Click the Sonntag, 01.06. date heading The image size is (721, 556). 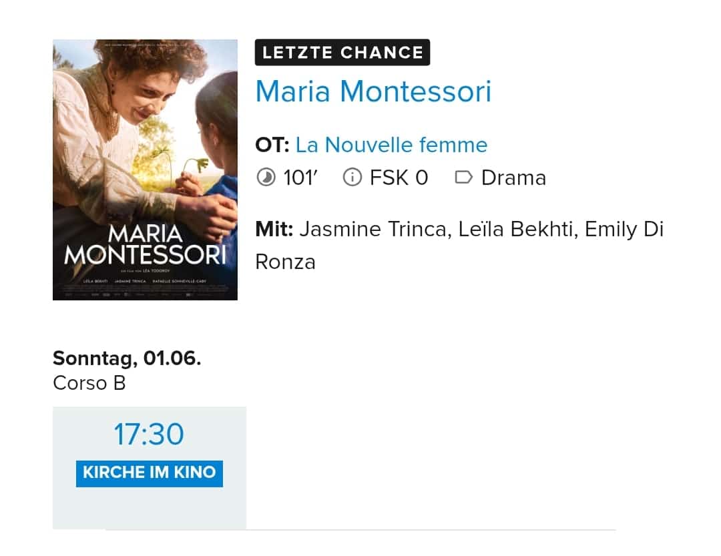(x=127, y=358)
